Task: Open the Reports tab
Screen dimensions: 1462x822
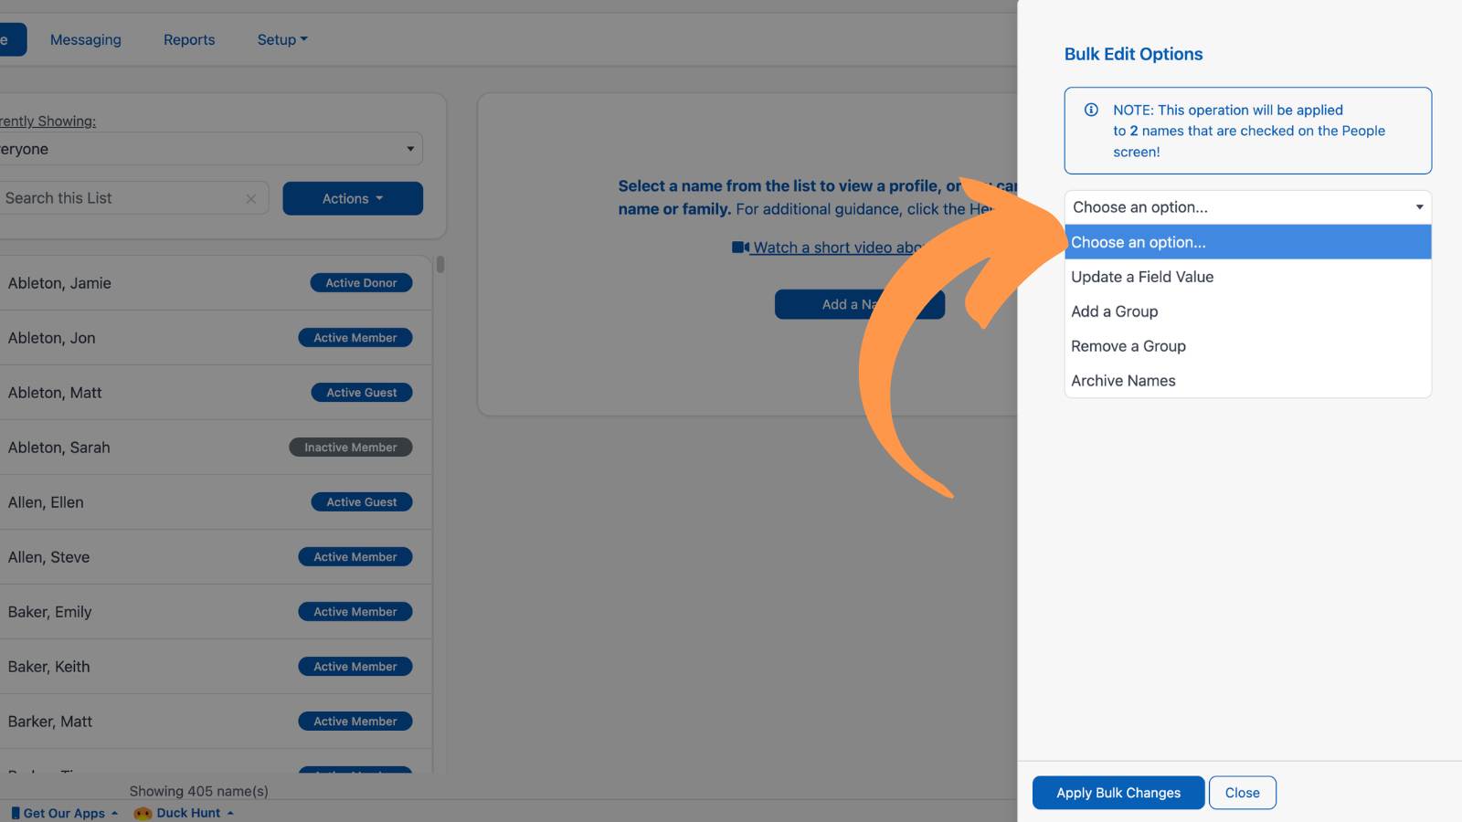Action: (189, 39)
